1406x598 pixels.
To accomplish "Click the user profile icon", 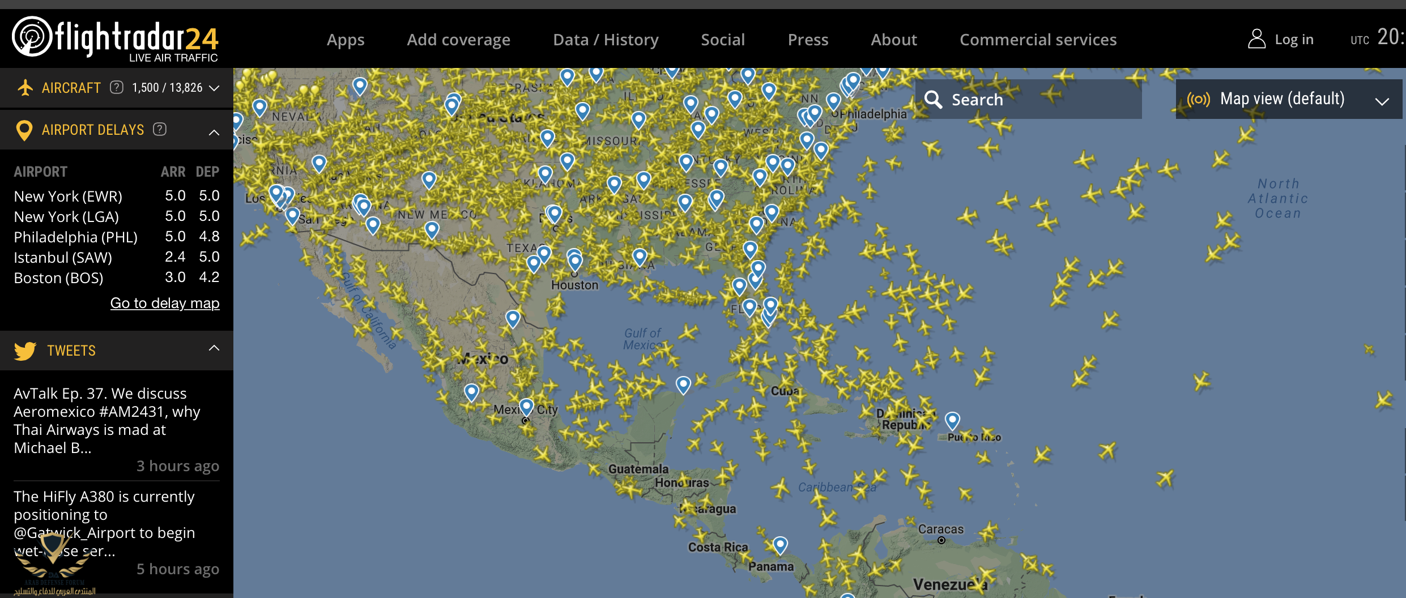I will click(x=1256, y=39).
